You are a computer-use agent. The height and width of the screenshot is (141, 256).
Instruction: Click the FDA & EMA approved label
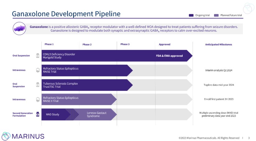(x=169, y=56)
